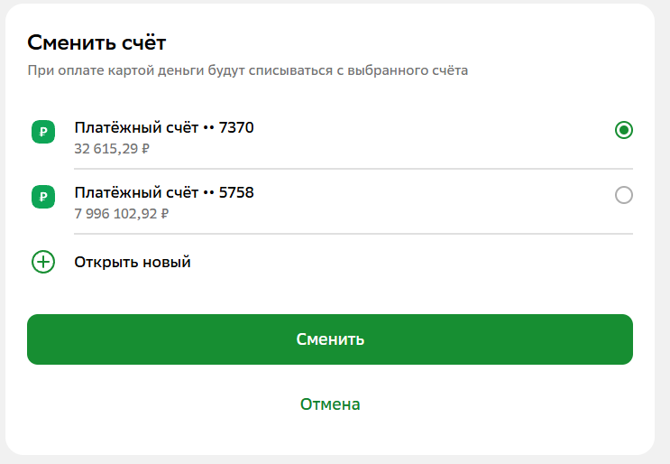Select the radio button for account 7370
This screenshot has height=464, width=670.
(x=624, y=130)
